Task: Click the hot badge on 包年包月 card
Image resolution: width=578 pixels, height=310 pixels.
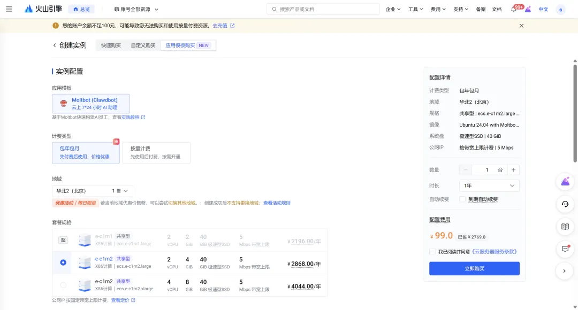Action: pyautogui.click(x=116, y=142)
